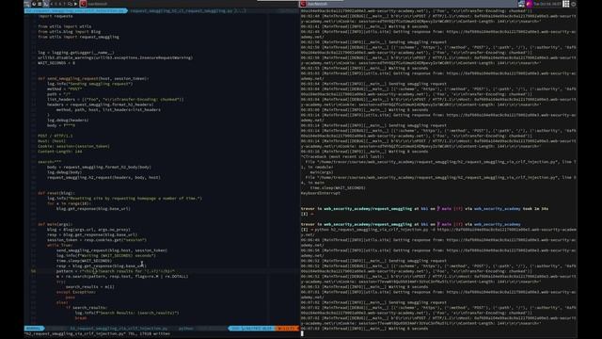Place cursor on list_headers = [("Foo" line
This screenshot has height=339, width=602.
click(115, 99)
